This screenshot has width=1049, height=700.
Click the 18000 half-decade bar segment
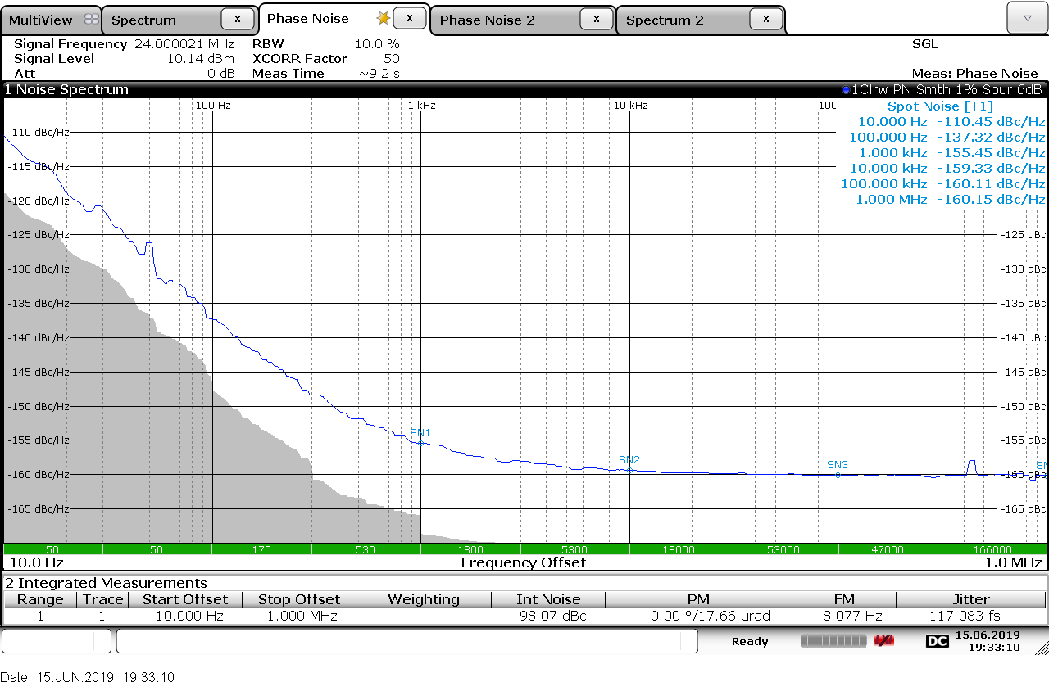coord(679,549)
